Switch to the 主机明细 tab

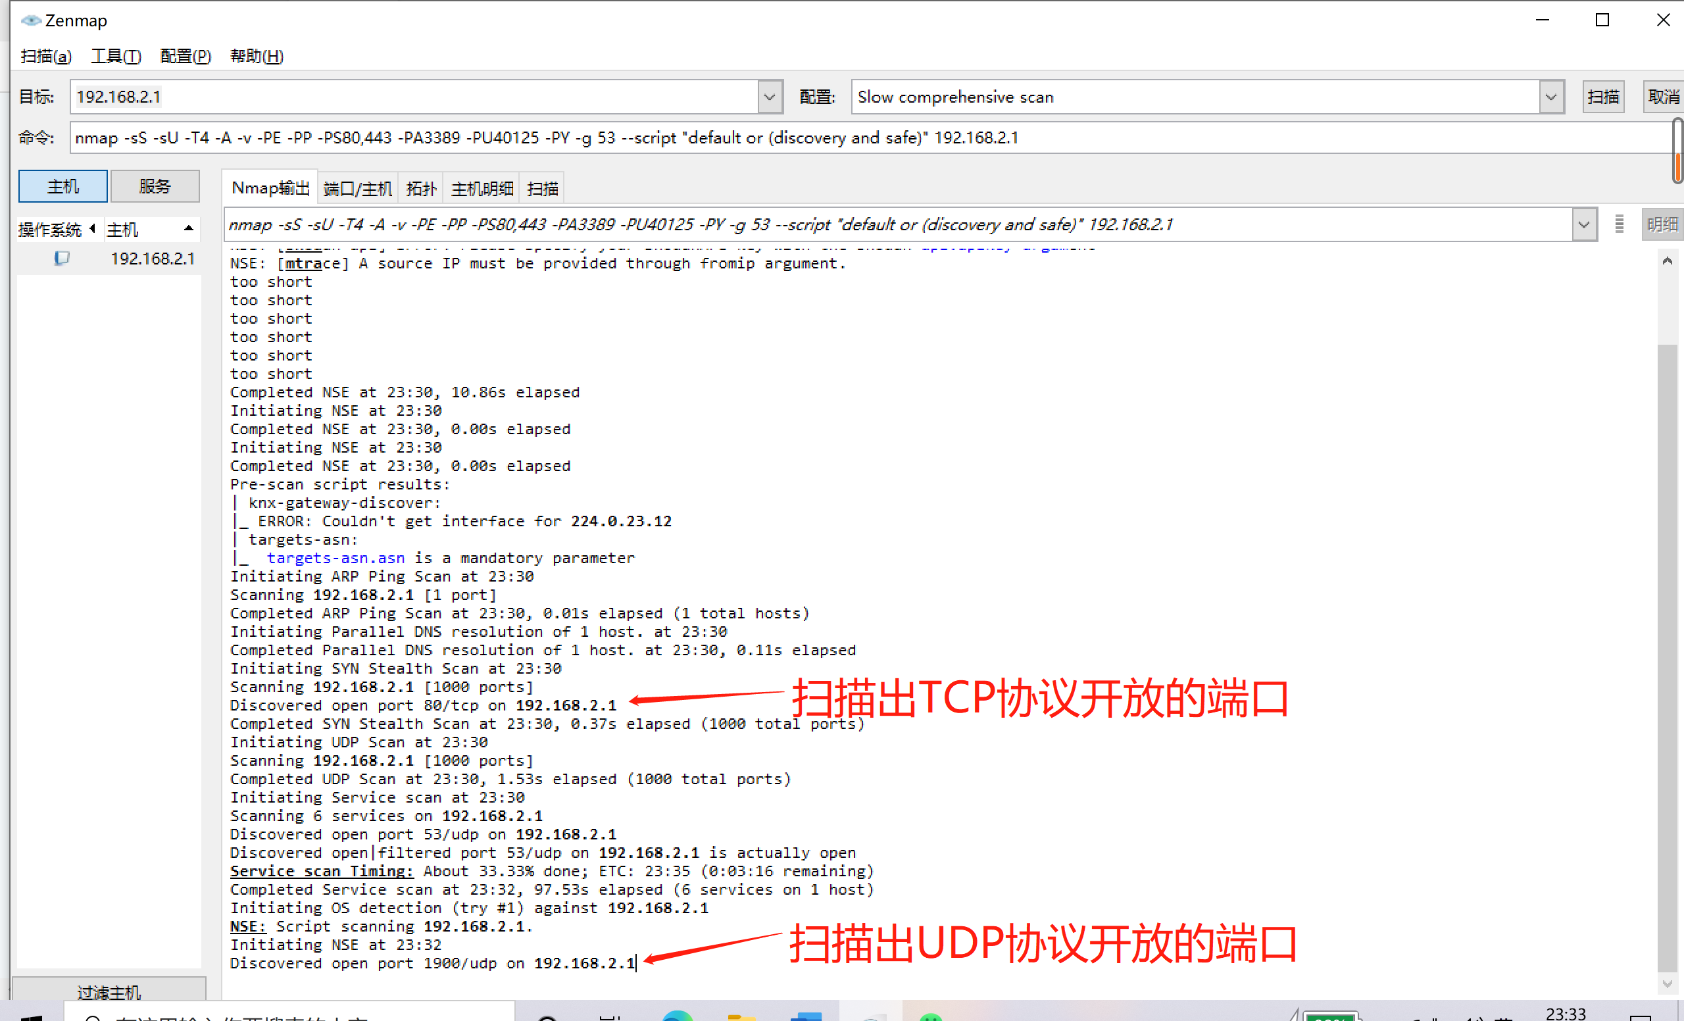coord(482,189)
